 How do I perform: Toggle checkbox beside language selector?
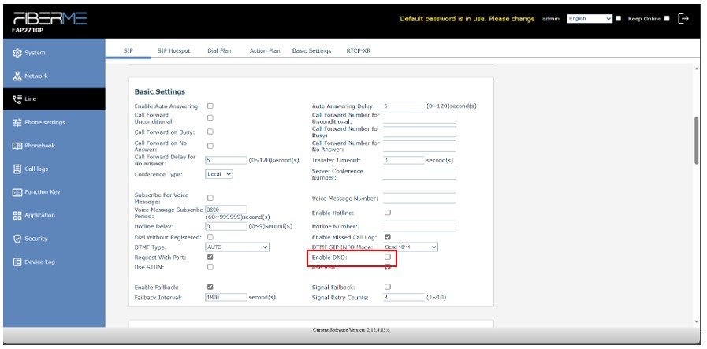tap(618, 18)
